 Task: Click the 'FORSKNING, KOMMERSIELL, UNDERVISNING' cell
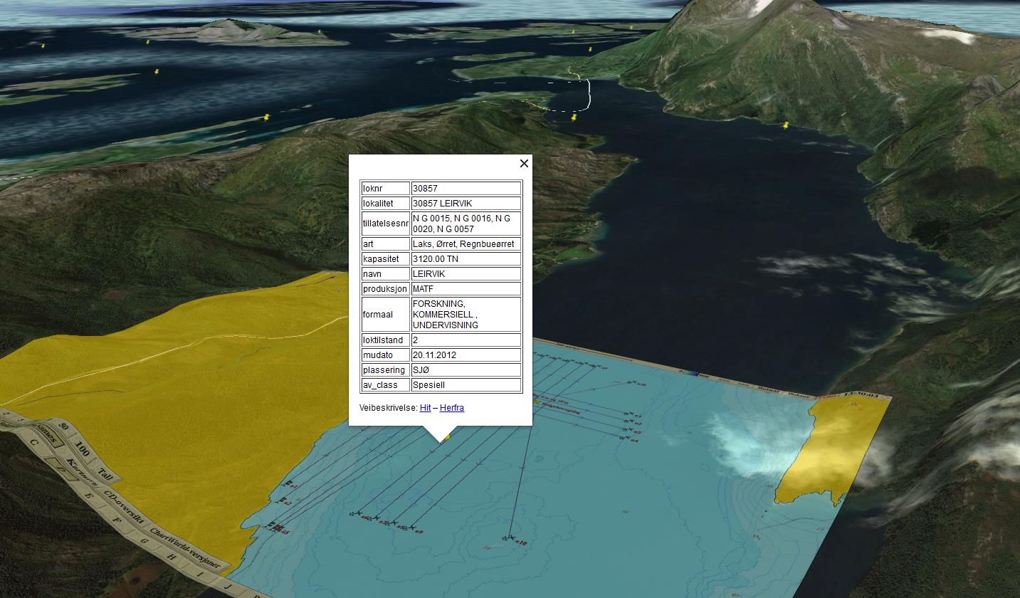(466, 315)
